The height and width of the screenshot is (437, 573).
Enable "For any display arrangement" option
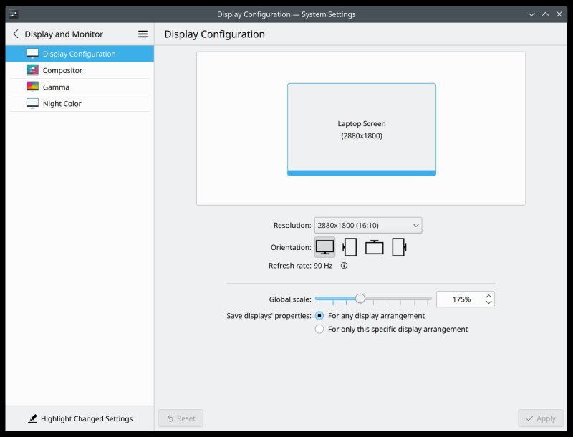319,315
